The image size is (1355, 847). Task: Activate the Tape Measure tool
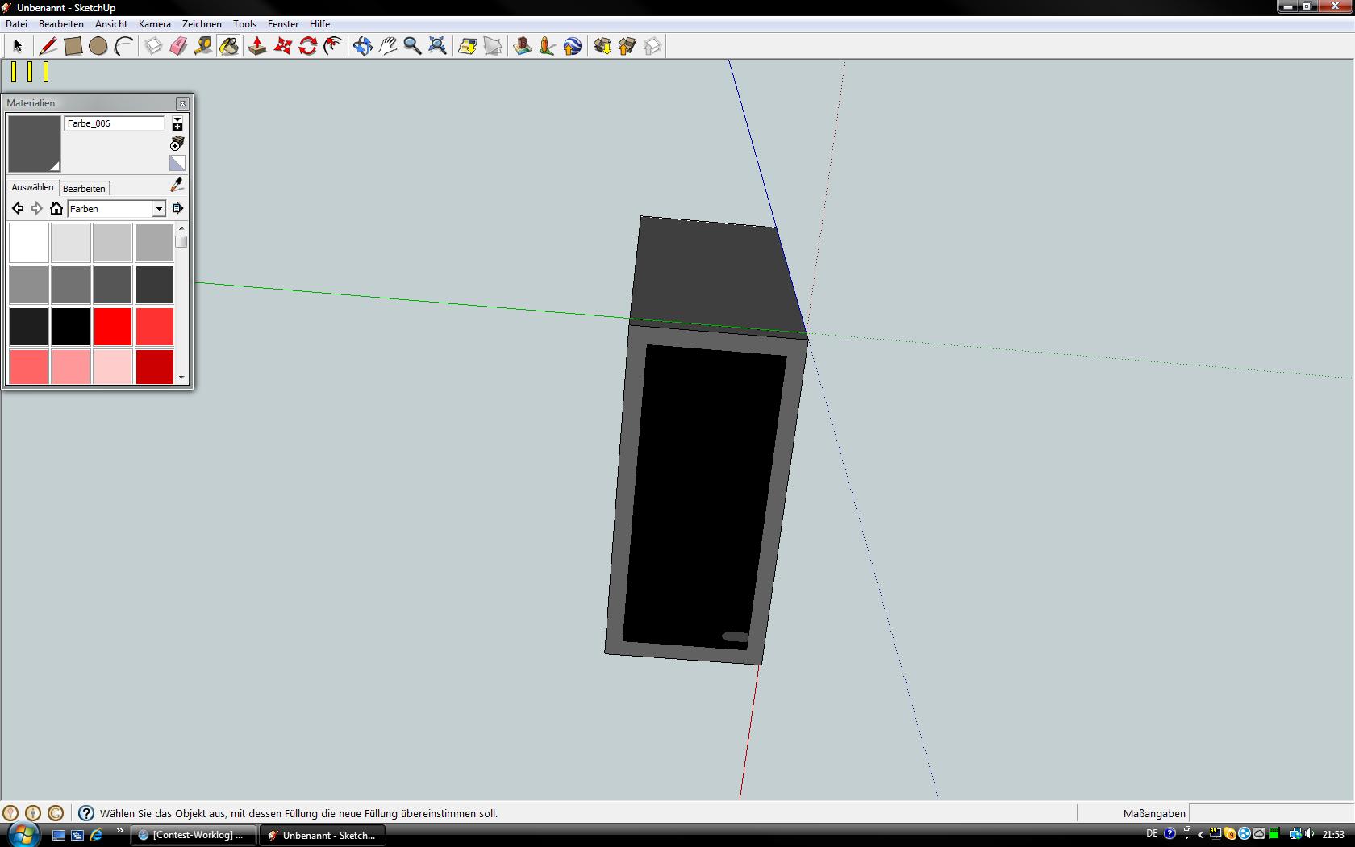pyautogui.click(x=203, y=46)
